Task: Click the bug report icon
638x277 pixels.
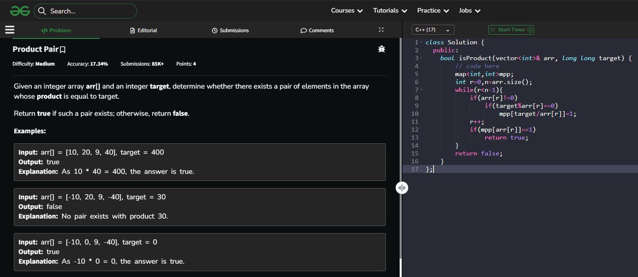Action: click(x=381, y=49)
